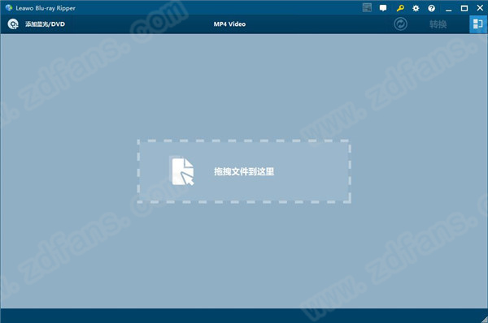Screen dimensions: 488x323
Task: Open settings via the gear icon
Action: [x=416, y=8]
